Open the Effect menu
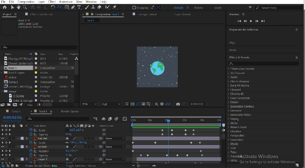The height and width of the screenshot is (168, 305). point(52,2)
